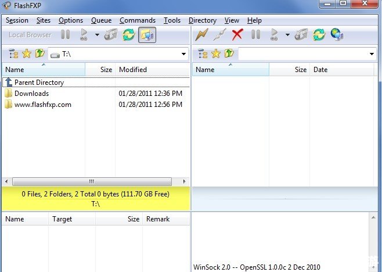The height and width of the screenshot is (272, 382).
Task: Expand the remote path dropdown
Action: coord(372,54)
